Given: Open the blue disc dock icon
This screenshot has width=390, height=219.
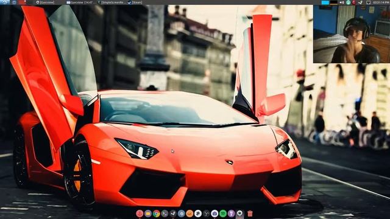Looking at the screenshot, I should pyautogui.click(x=181, y=214).
